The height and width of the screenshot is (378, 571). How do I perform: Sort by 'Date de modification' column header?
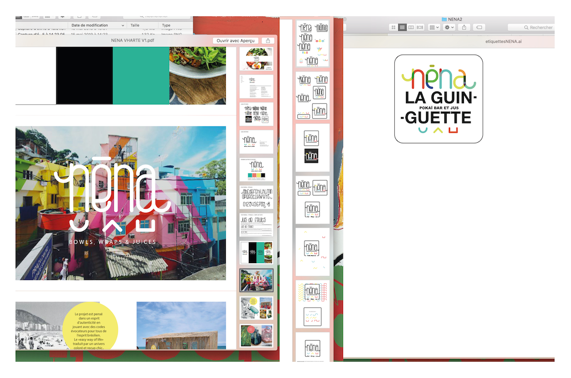[x=98, y=26]
